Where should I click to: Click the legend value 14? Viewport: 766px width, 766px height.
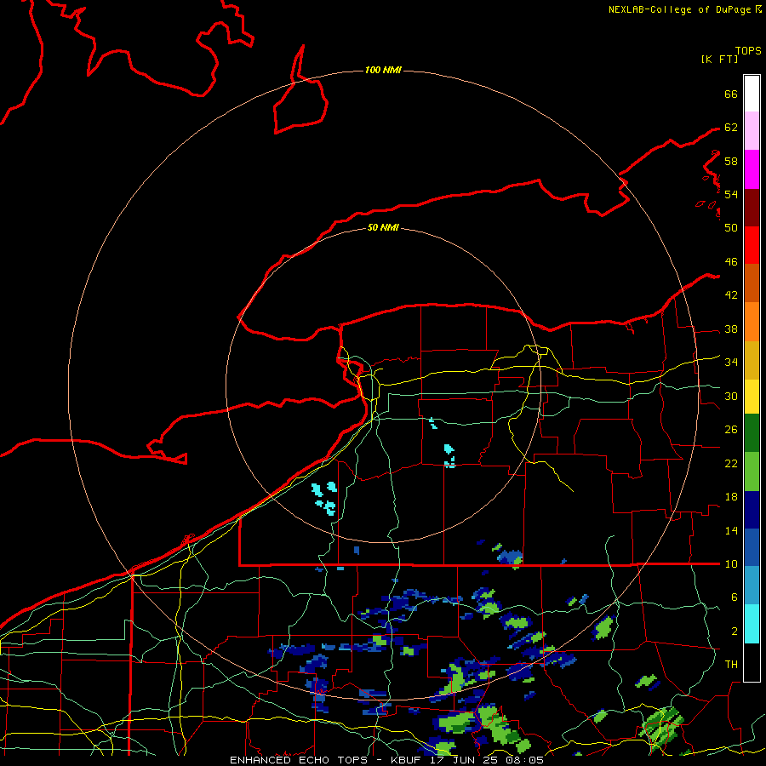tap(731, 530)
